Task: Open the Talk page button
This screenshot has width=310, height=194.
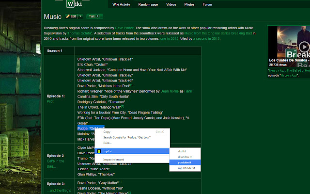Action: click(94, 16)
